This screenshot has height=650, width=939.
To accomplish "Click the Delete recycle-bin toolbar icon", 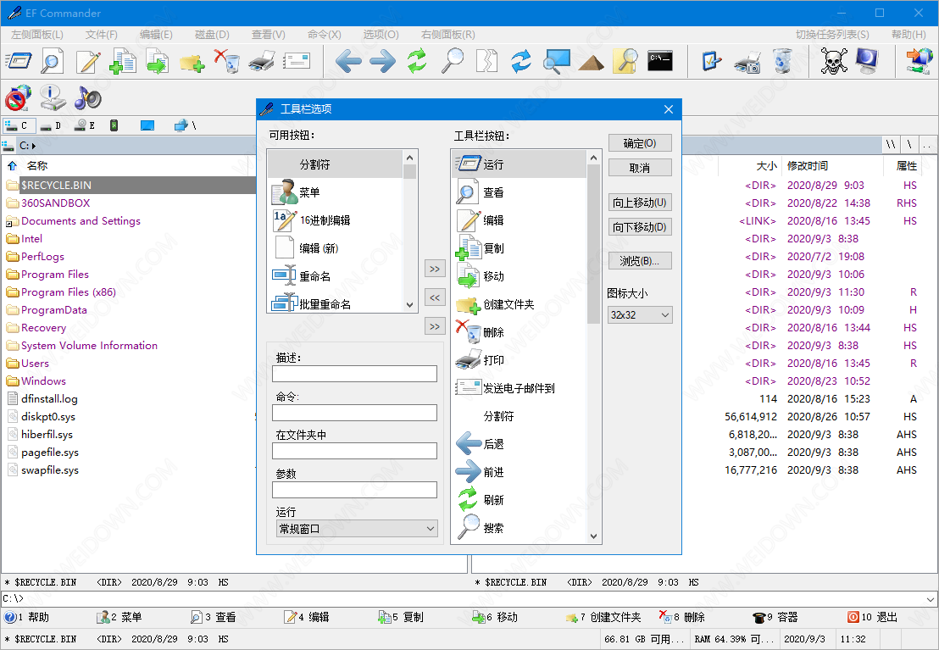I will 227,61.
